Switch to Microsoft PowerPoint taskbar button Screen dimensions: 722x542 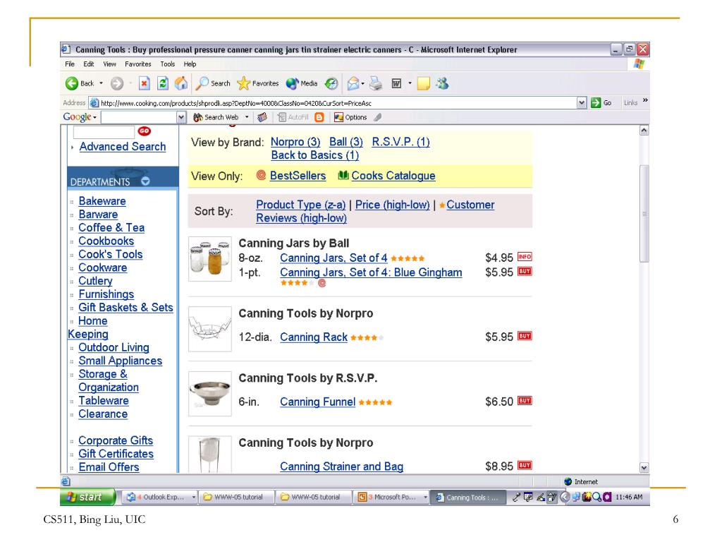coord(392,498)
